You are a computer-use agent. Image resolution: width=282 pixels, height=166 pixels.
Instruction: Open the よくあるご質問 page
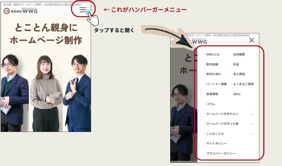tap(243, 84)
